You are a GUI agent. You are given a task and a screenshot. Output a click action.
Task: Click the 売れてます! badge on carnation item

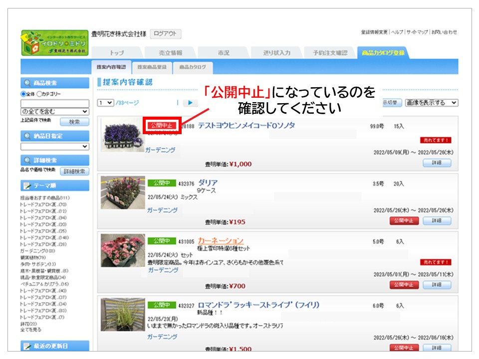coord(436,262)
